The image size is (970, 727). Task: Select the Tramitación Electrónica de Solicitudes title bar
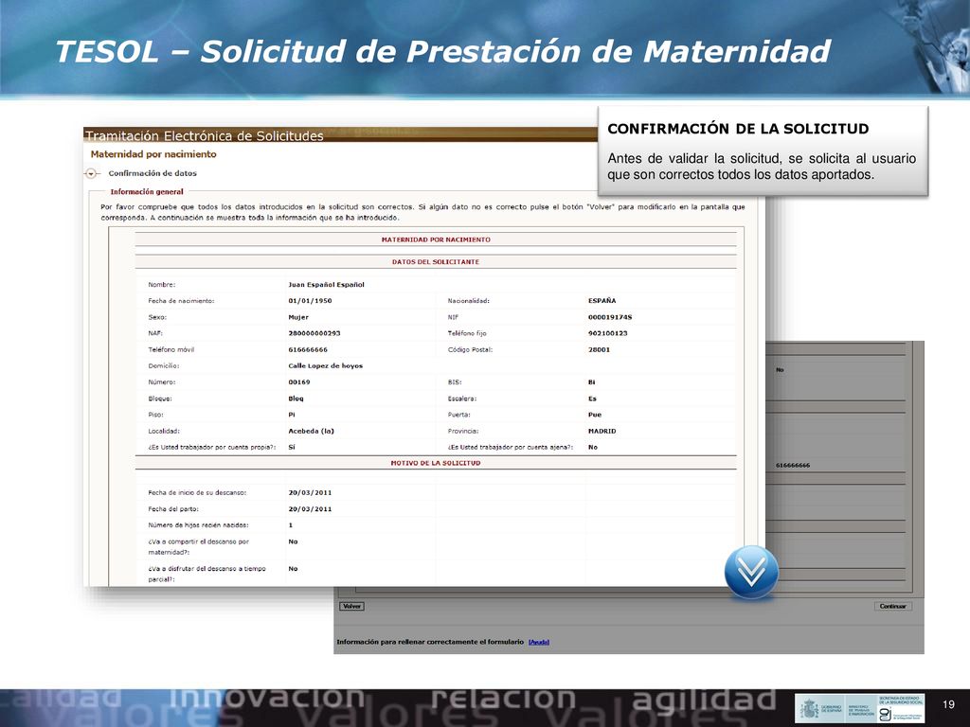(x=340, y=135)
